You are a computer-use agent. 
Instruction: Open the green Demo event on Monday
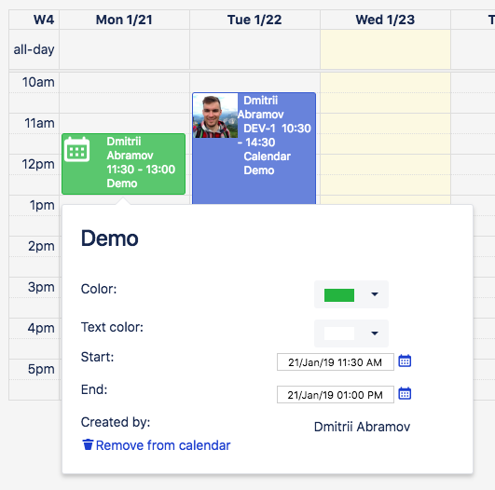(x=123, y=164)
